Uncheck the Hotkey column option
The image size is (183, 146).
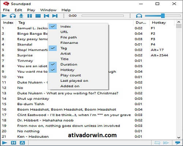(78, 70)
